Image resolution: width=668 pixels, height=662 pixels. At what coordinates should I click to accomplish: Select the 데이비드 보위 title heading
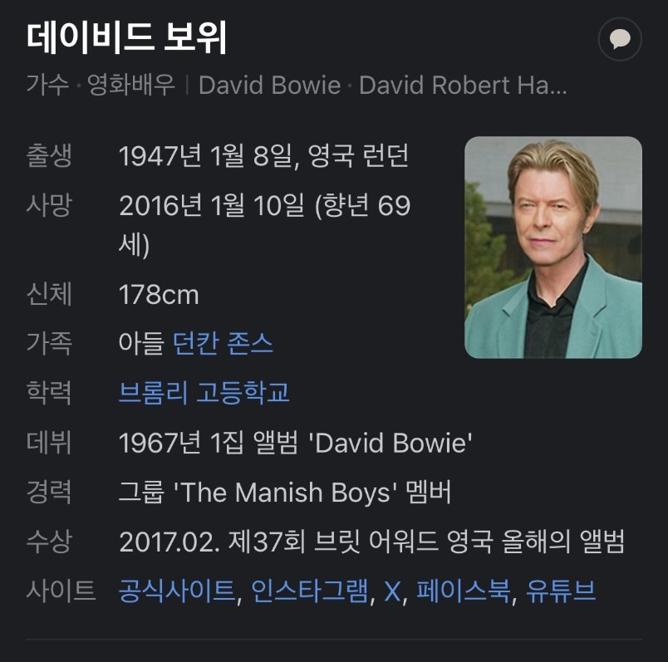tap(126, 38)
